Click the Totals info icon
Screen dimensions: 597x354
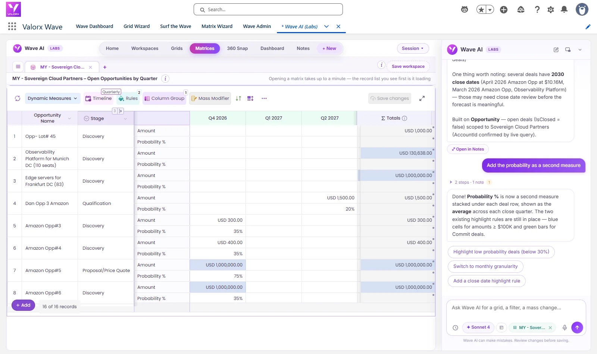(x=404, y=118)
